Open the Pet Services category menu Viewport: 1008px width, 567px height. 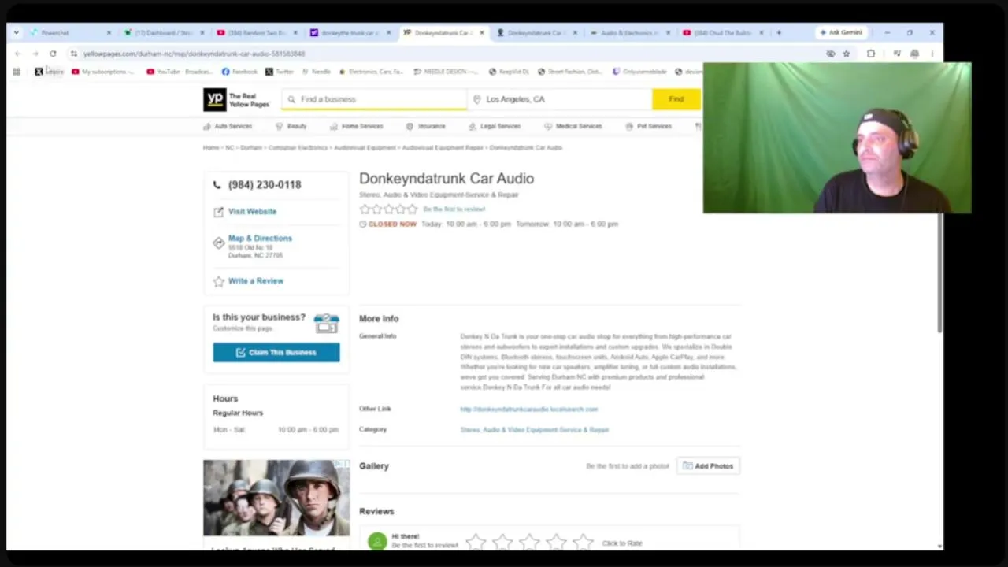point(648,126)
